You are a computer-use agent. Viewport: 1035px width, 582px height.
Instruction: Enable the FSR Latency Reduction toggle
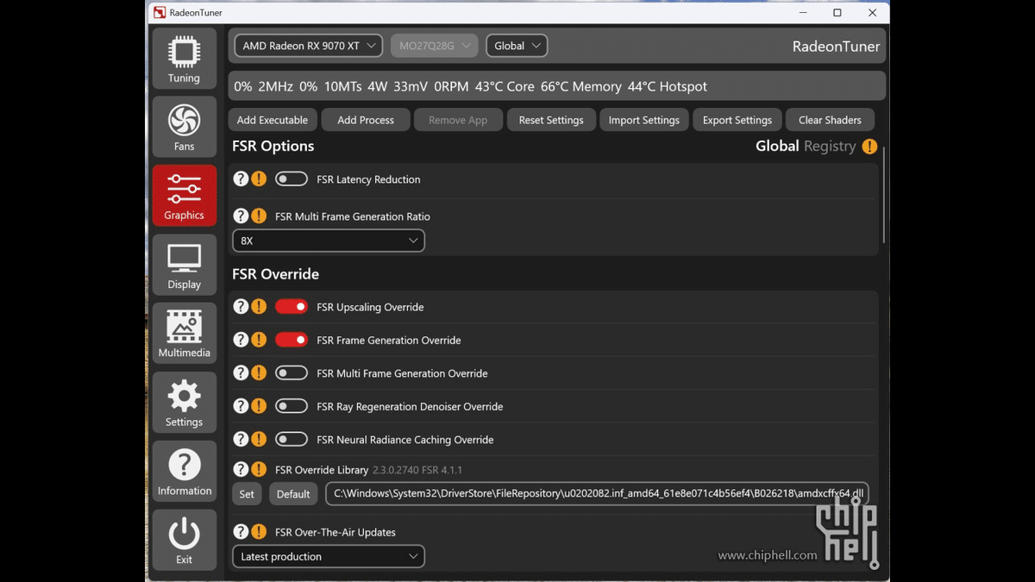point(292,178)
